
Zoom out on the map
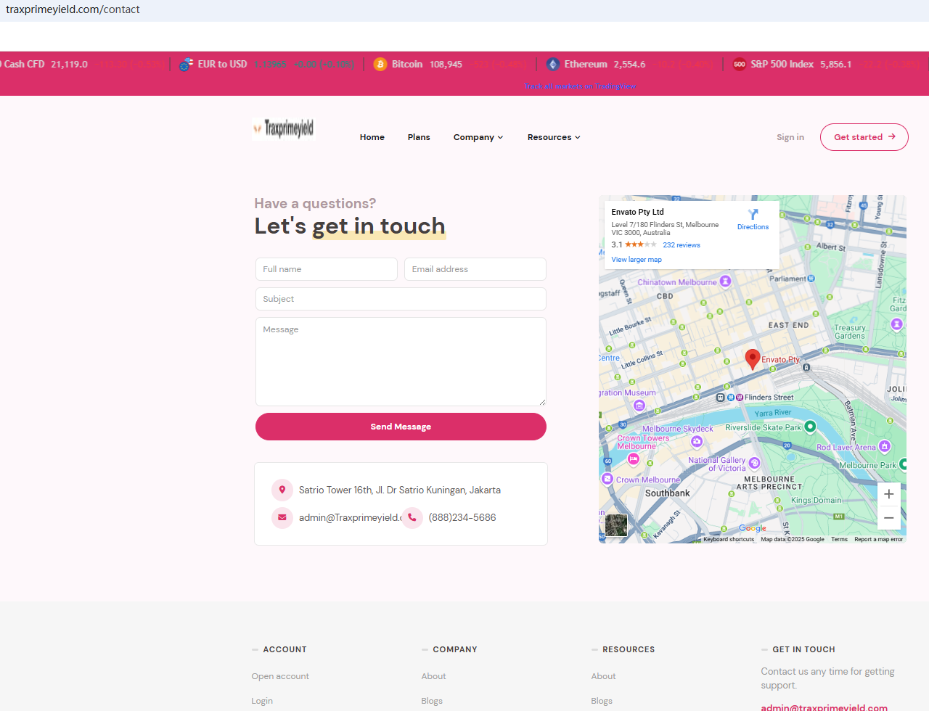[888, 518]
